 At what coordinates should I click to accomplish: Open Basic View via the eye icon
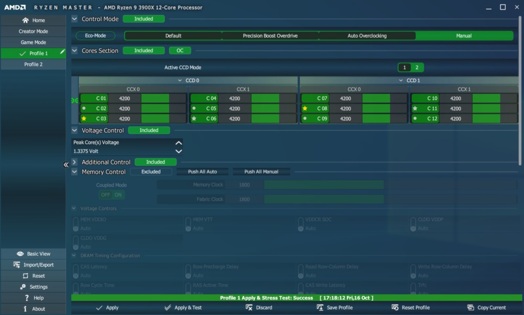tap(20, 254)
